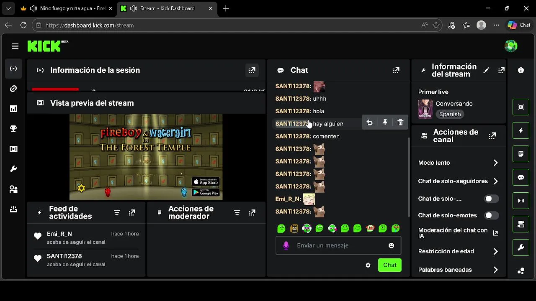Viewport: 536px width, 301px height.
Task: Pop out the Información del stream panel
Action: [x=501, y=70]
